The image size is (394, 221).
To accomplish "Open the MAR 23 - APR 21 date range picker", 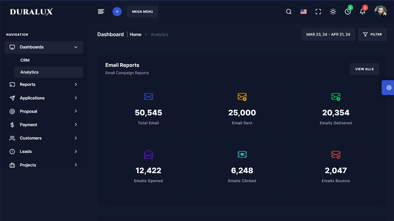I will pos(328,34).
